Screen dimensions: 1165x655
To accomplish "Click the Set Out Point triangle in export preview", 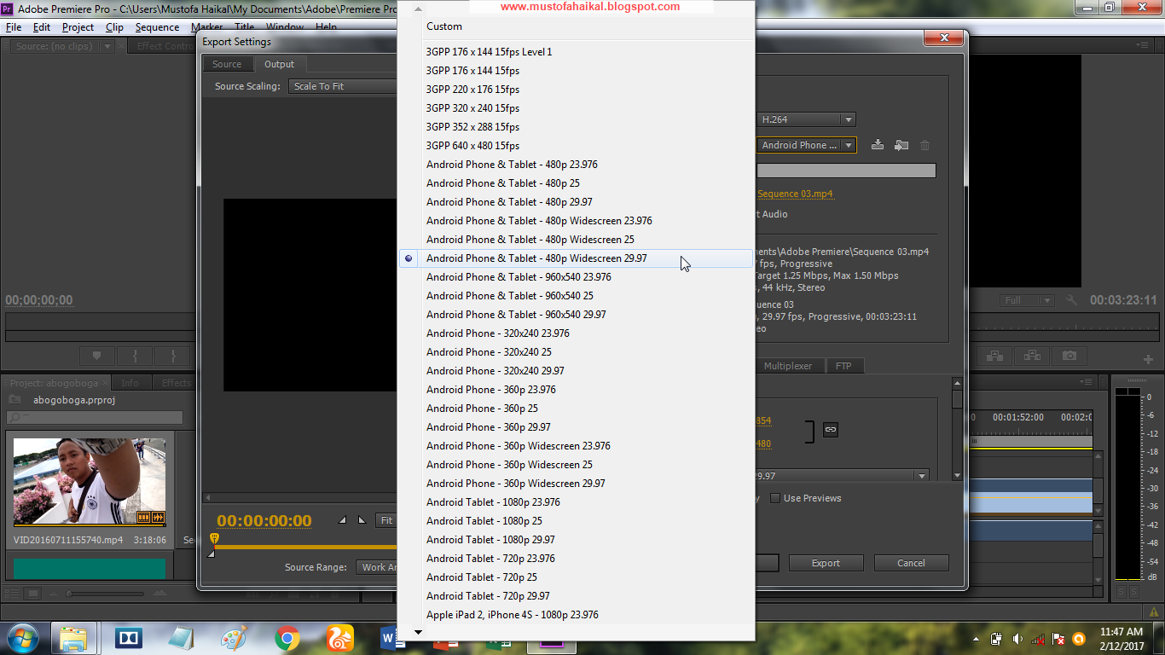I will tap(362, 520).
